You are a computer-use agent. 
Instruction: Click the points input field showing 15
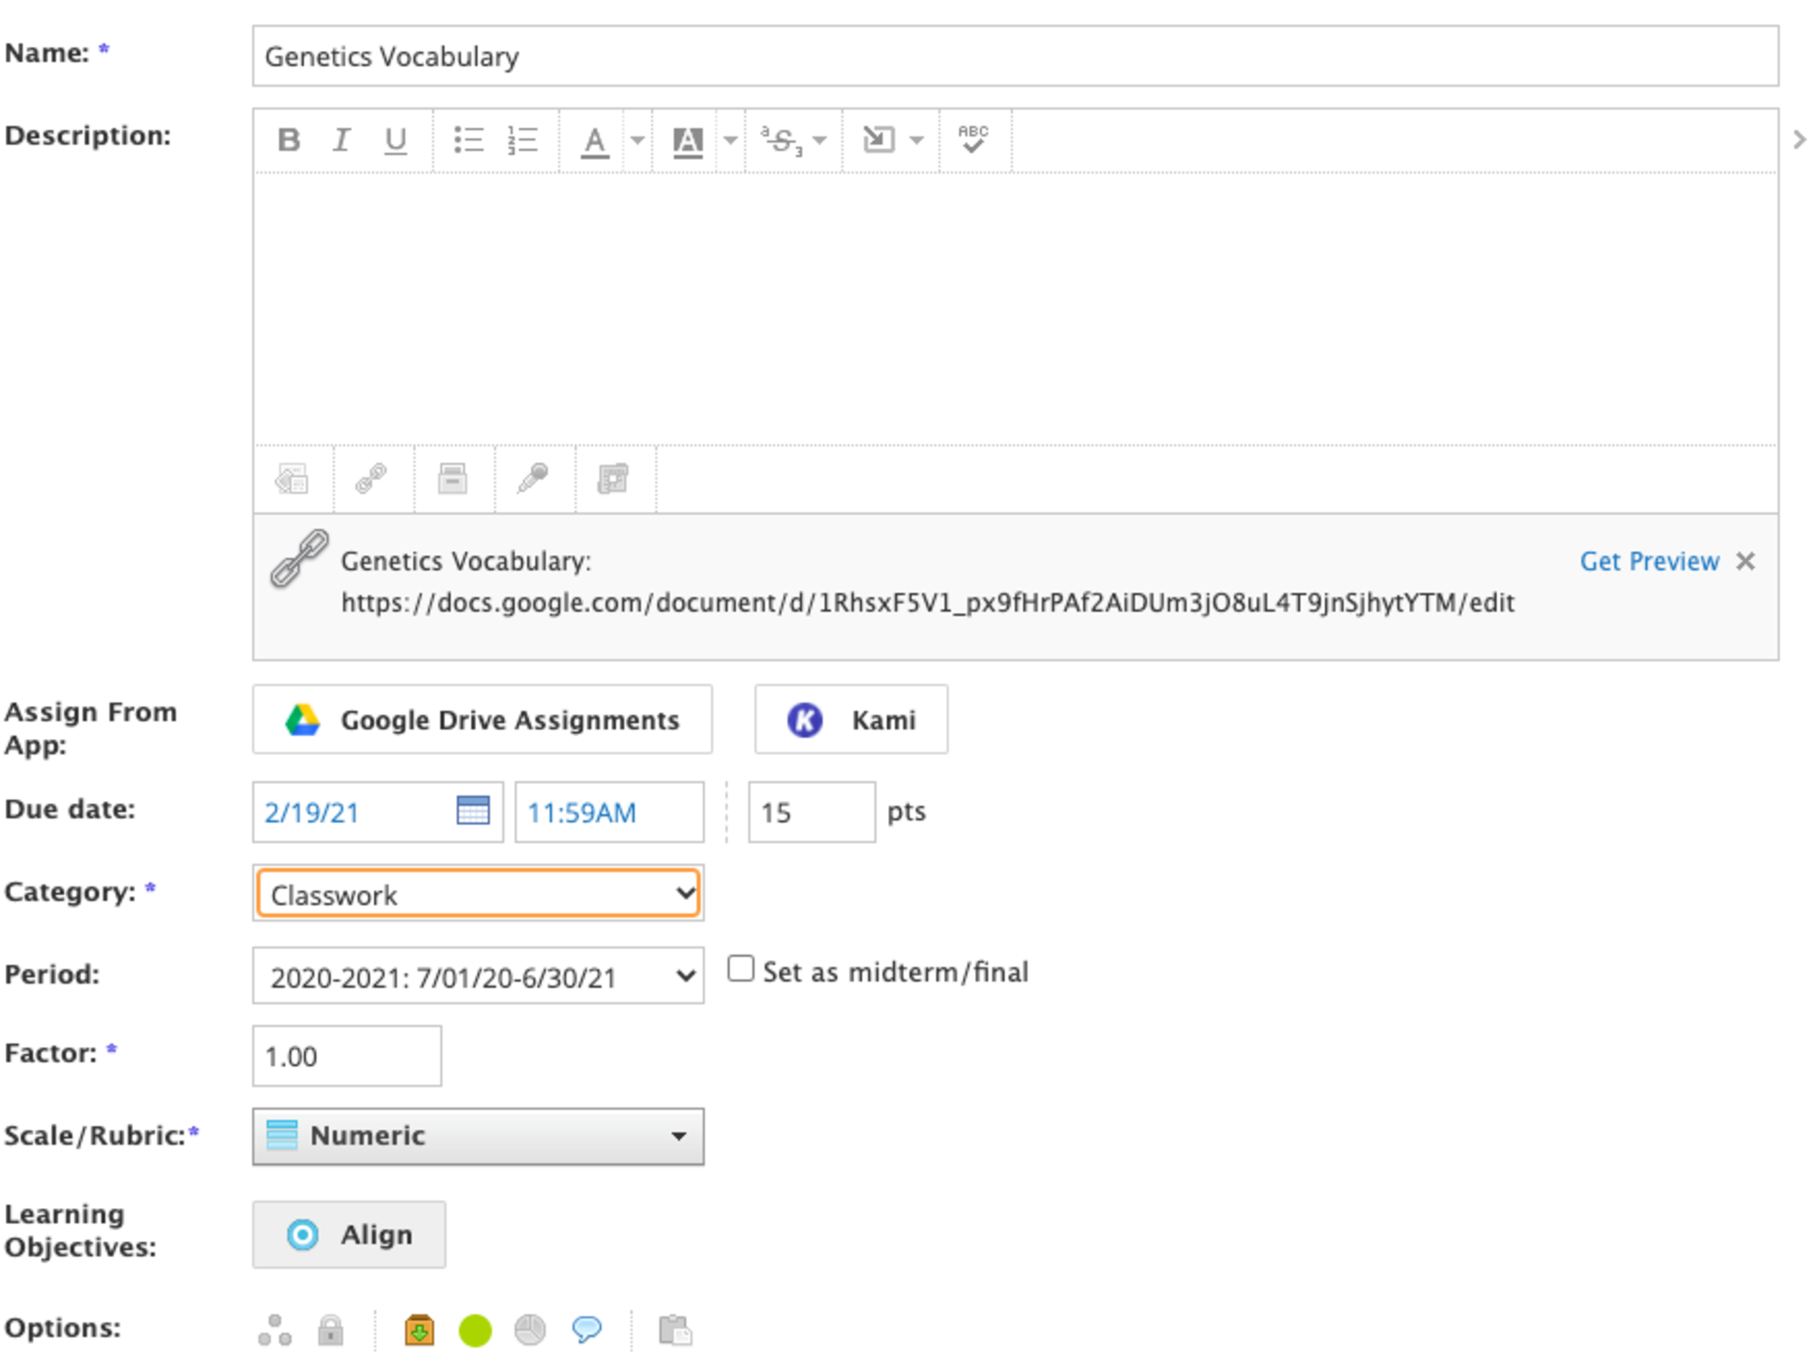point(811,812)
